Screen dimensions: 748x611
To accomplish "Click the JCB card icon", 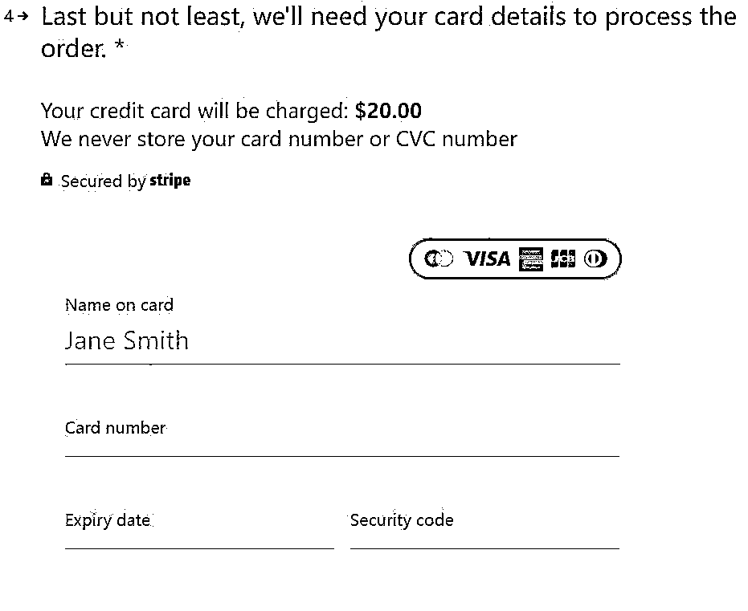I will click(x=563, y=259).
